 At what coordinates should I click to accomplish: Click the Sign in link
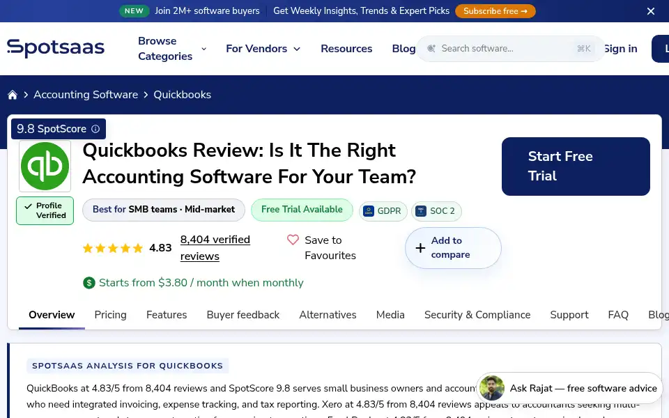[621, 49]
